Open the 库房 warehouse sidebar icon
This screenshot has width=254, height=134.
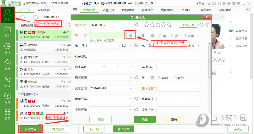[7, 65]
